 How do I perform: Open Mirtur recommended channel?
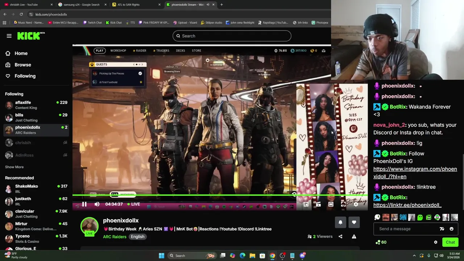[36, 226]
